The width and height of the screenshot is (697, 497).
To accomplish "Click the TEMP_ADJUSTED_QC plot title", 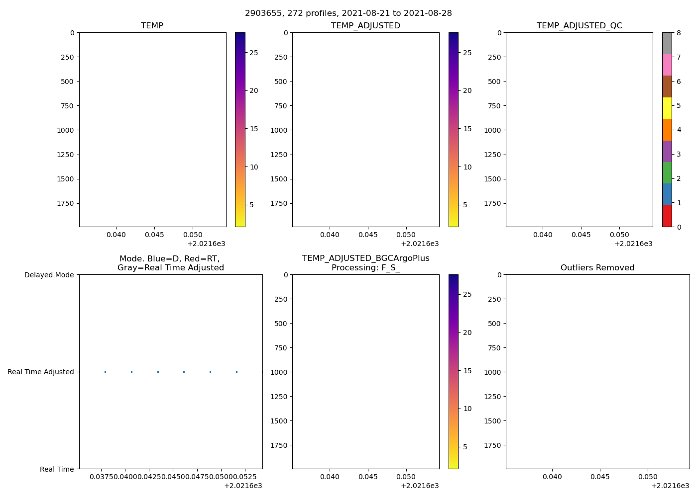I will (x=579, y=26).
